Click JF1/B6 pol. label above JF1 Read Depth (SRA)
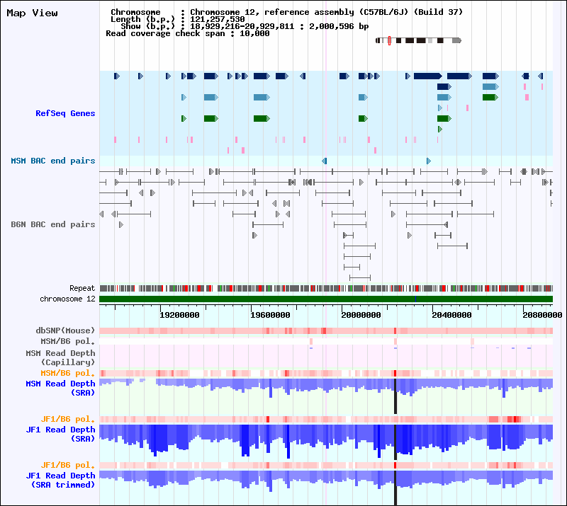Viewport: 567px width, 506px height. [67, 419]
